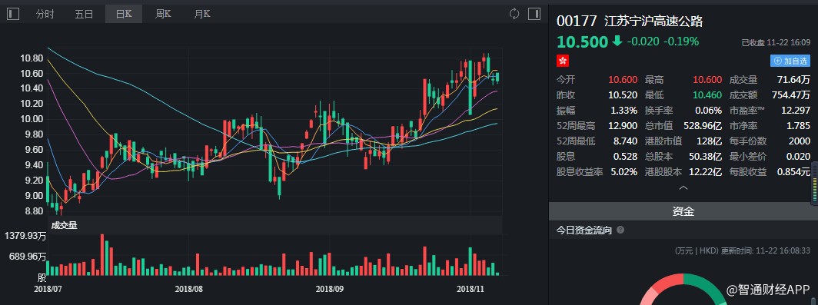Viewport: 818px width, 305px height.
Task: Toggle the right panel layout icon
Action: coord(534,14)
